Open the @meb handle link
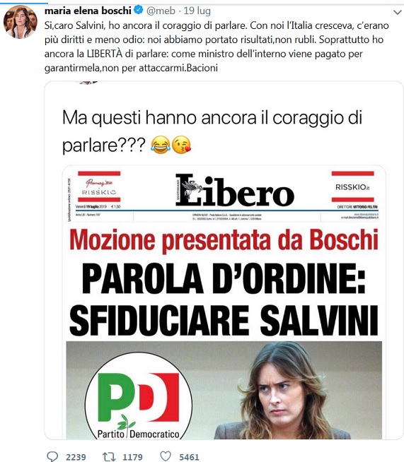 [161, 11]
